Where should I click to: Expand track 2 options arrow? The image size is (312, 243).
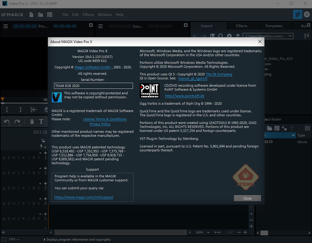pos(41,168)
